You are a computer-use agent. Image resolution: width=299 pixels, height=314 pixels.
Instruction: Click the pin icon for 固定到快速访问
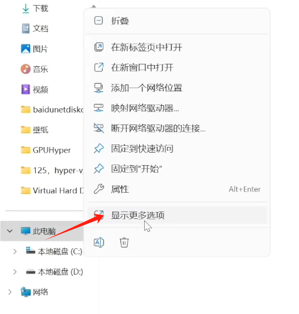[x=98, y=148]
